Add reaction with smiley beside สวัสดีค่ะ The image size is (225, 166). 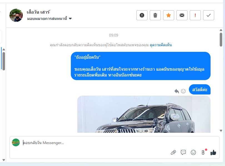[x=183, y=91]
